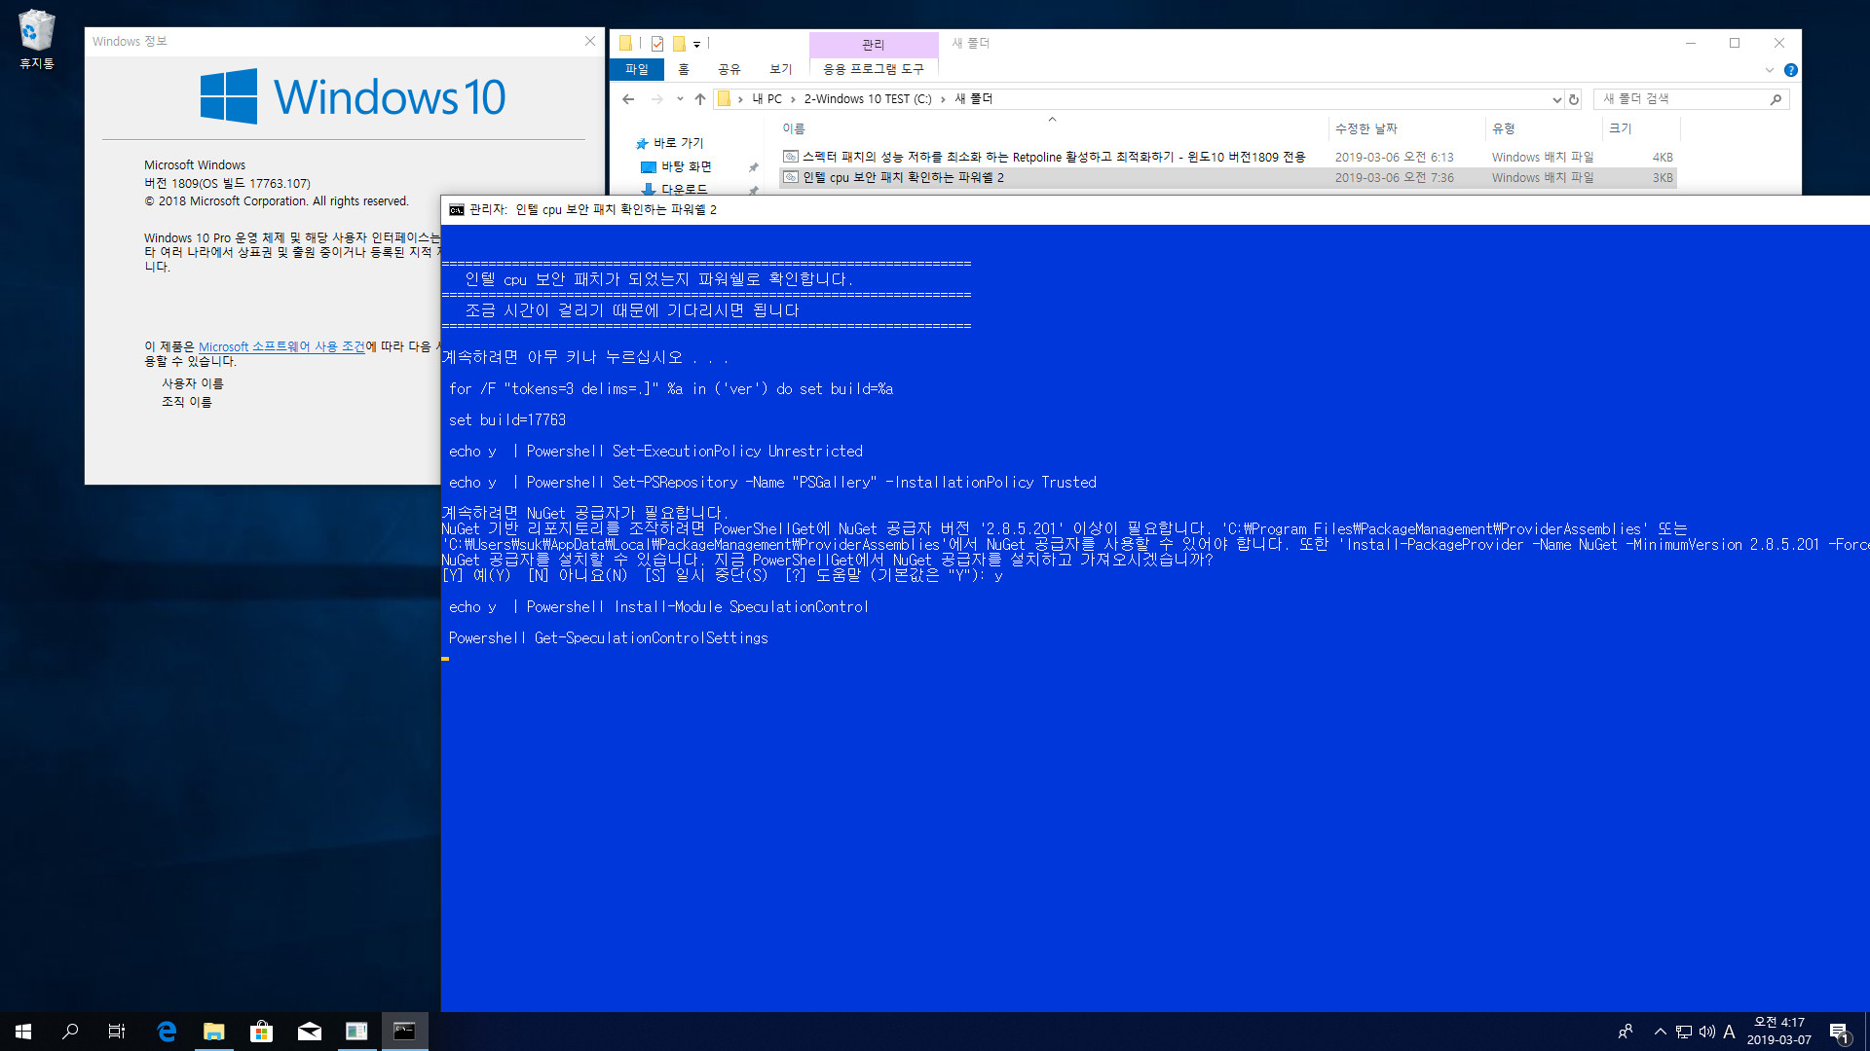Toggle IME input mode indicator A

[x=1730, y=1032]
